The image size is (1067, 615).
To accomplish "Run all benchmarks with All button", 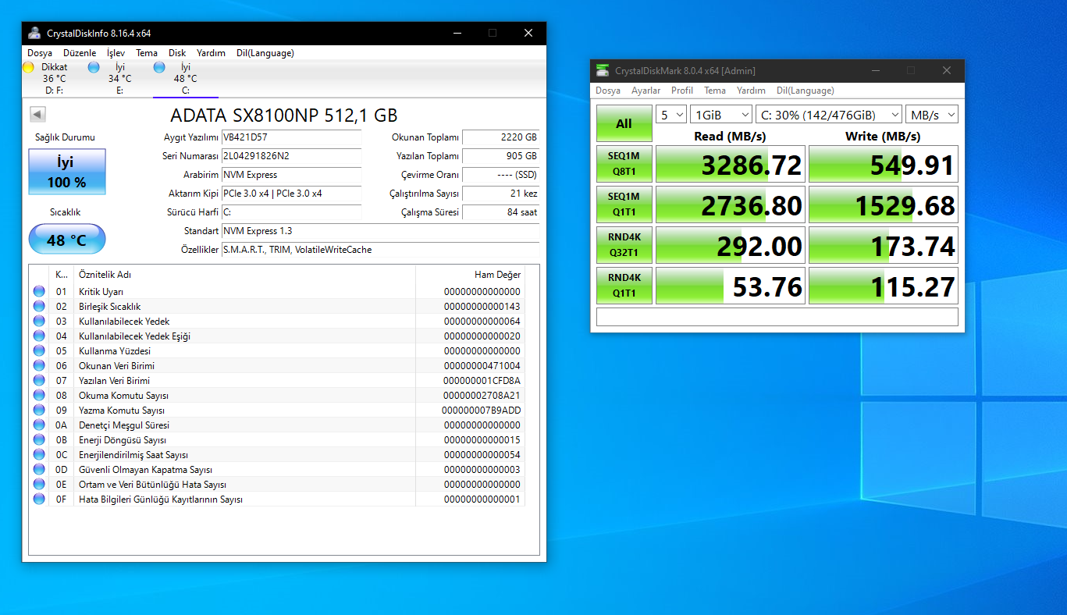I will pos(624,123).
